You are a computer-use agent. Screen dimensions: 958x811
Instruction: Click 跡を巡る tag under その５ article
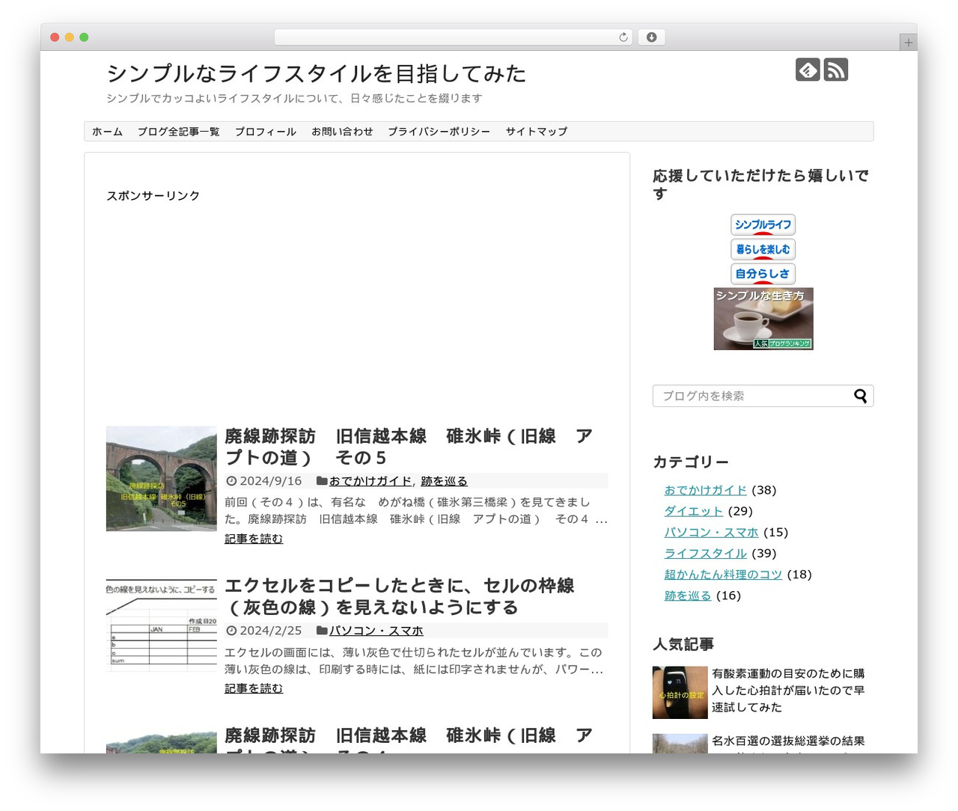click(444, 481)
